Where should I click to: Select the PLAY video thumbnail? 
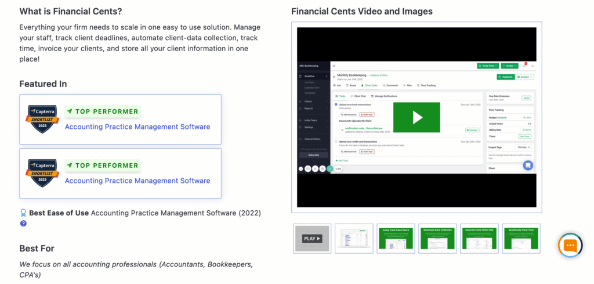pos(312,239)
